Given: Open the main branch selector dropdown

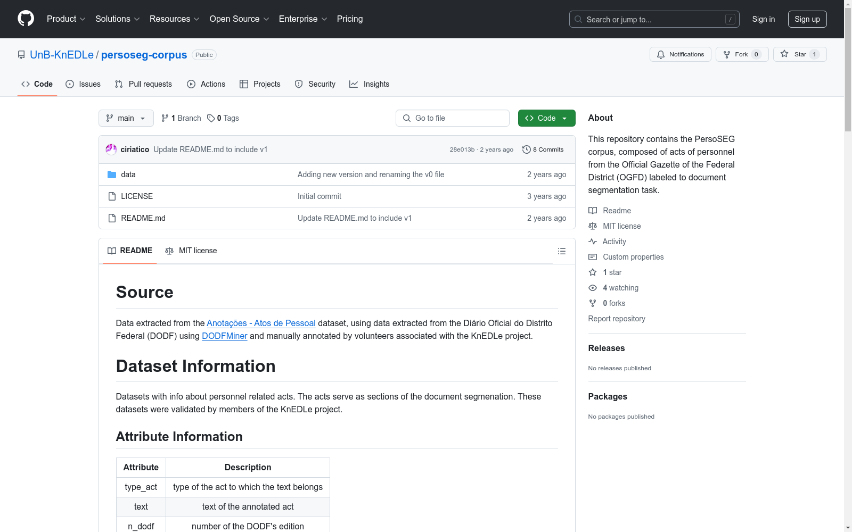Looking at the screenshot, I should coord(126,118).
